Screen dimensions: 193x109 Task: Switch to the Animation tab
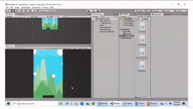pos(21,14)
